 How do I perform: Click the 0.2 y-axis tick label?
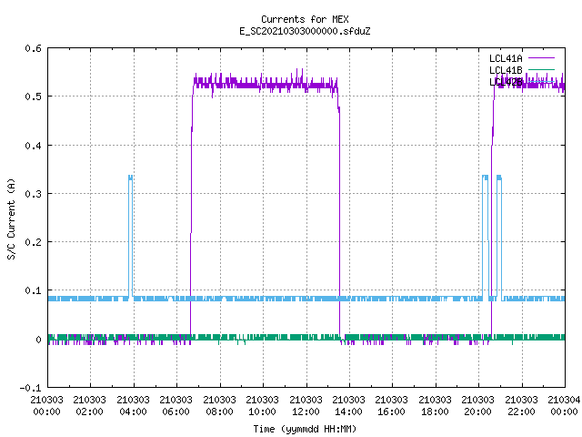coord(33,242)
